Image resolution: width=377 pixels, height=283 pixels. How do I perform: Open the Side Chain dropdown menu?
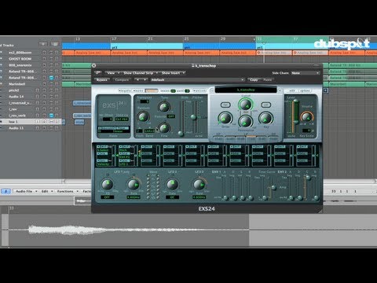306,73
